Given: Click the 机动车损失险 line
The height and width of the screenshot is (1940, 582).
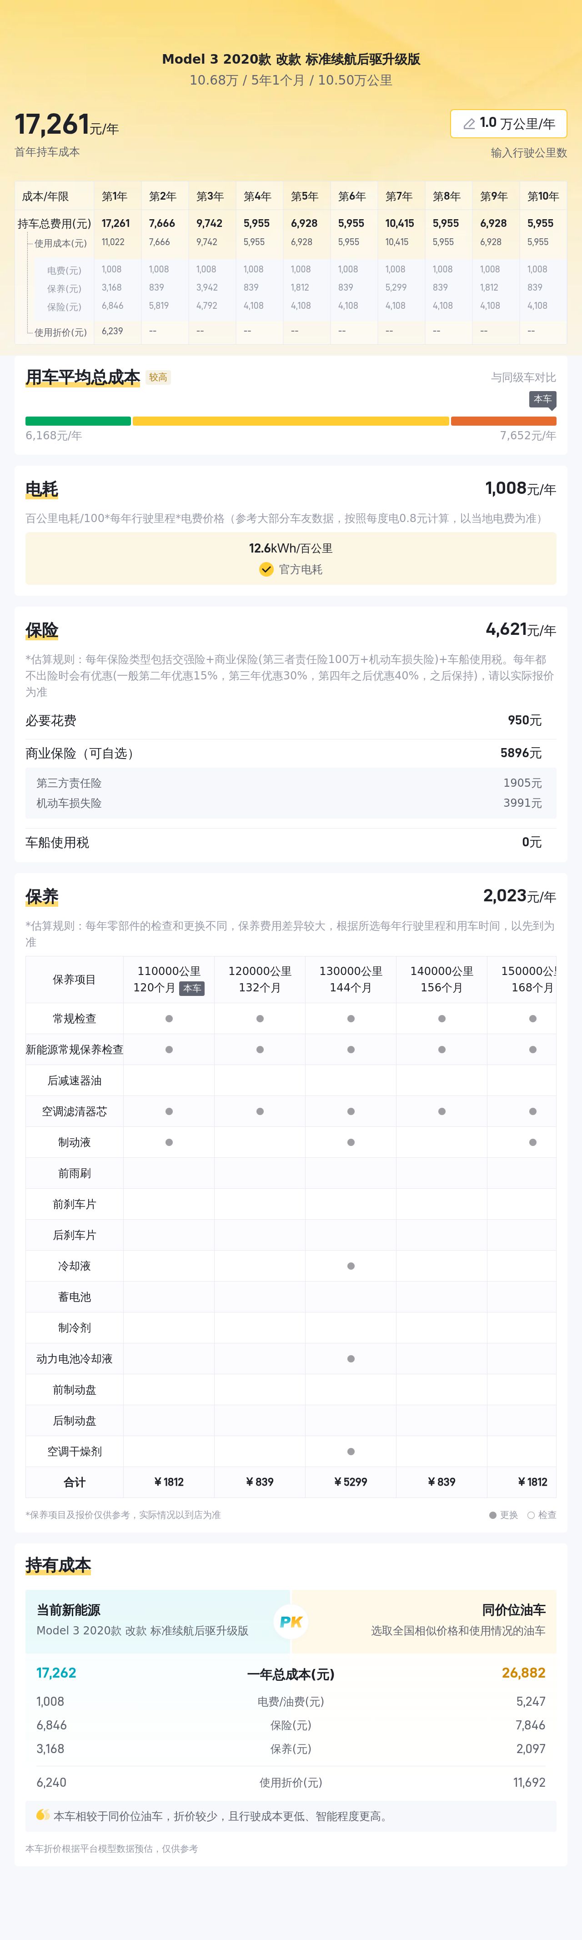Looking at the screenshot, I should click(x=291, y=804).
